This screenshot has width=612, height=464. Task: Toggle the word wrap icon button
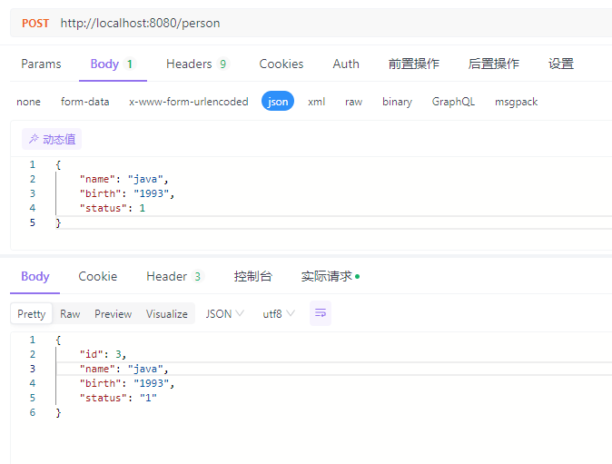pyautogui.click(x=320, y=313)
